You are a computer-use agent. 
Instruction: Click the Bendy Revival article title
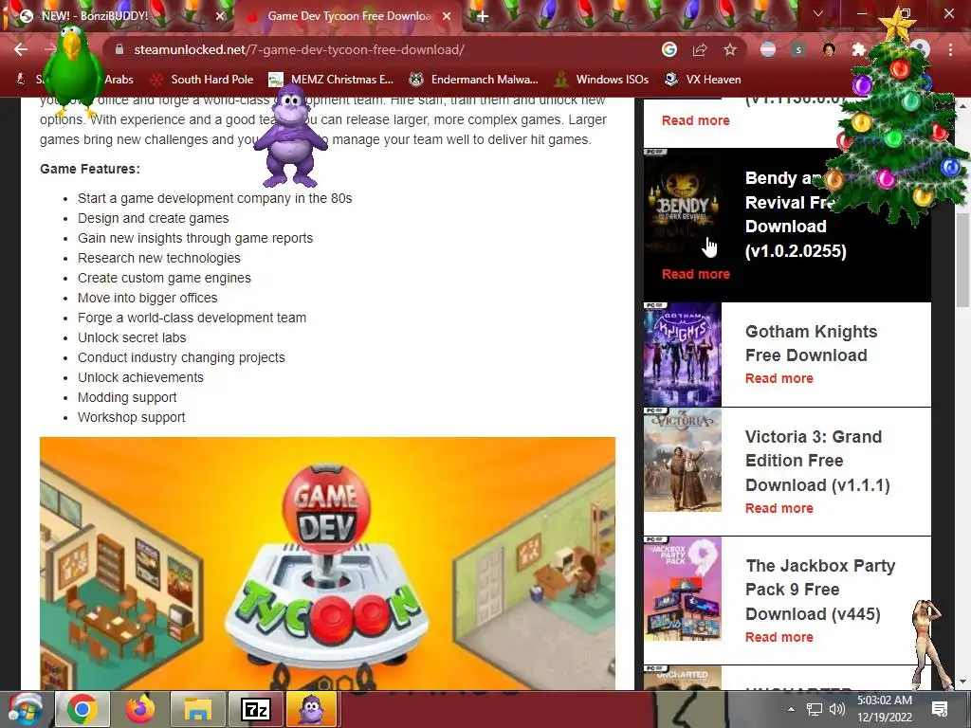click(x=796, y=214)
